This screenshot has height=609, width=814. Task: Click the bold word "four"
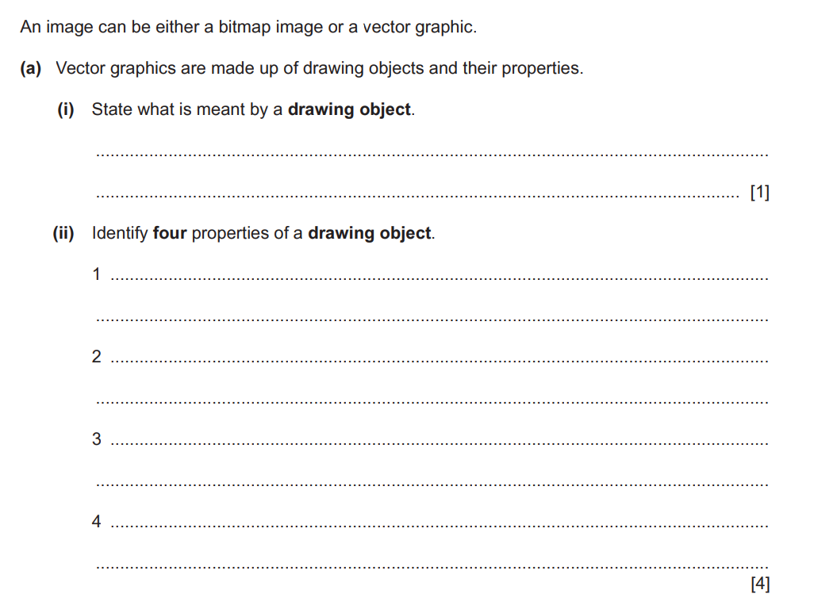169,233
